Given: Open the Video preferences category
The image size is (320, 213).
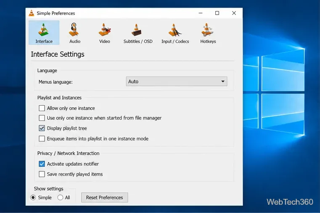Looking at the screenshot, I should tap(104, 33).
